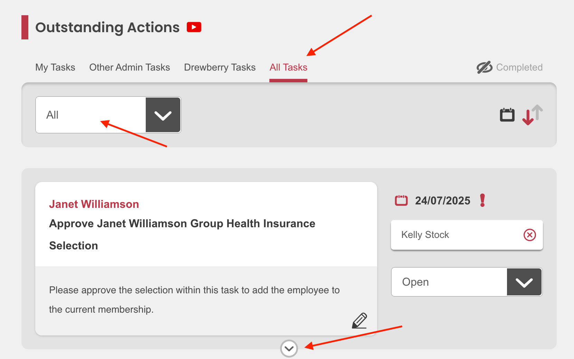The image size is (574, 359).
Task: Open the YouTube video help icon
Action: 194,27
